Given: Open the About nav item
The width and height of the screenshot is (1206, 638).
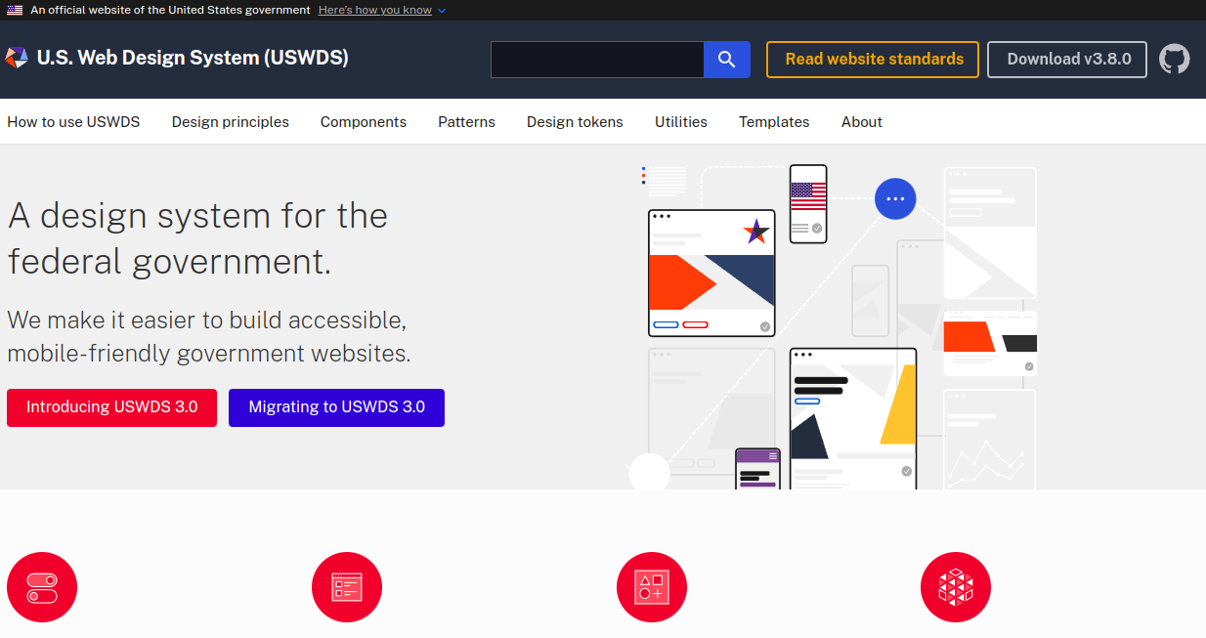Looking at the screenshot, I should pos(862,122).
